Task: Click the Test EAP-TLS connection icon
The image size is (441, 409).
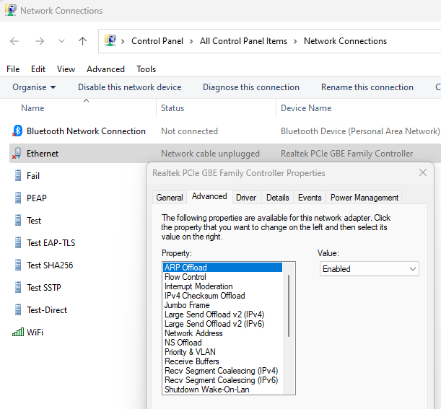Action: tap(18, 242)
